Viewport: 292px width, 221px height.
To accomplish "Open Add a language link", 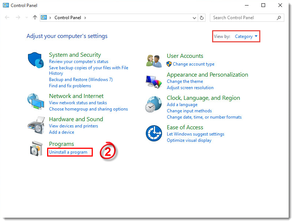I will point(182,105).
